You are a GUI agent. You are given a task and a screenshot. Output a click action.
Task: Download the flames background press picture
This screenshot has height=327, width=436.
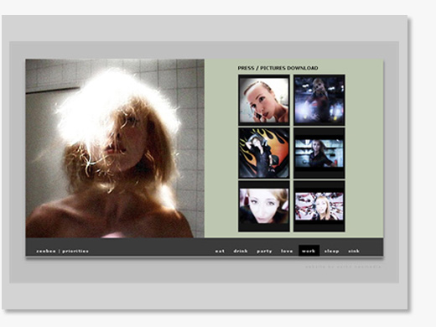(x=264, y=153)
